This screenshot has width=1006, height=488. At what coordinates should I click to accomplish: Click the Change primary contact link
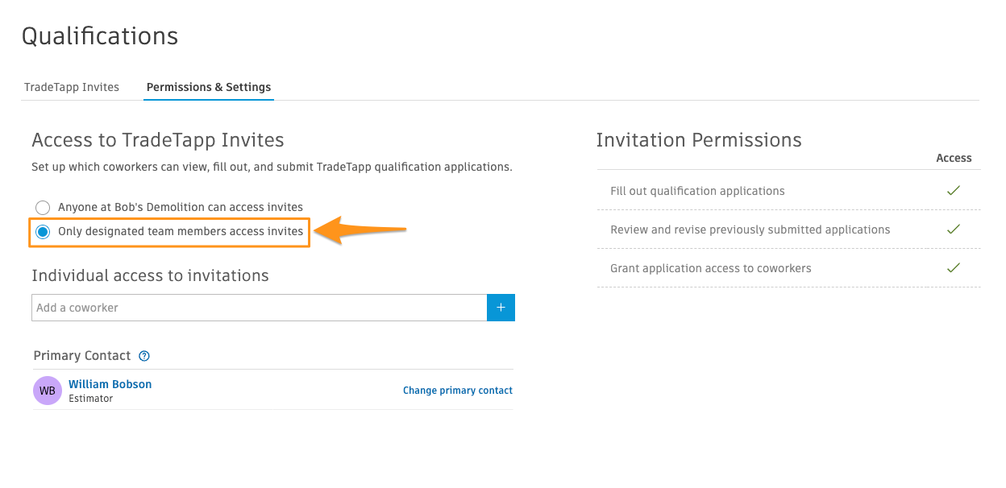[458, 391]
